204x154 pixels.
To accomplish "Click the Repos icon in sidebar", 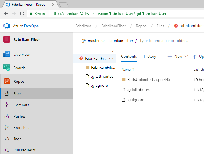I will pos(7,81).
